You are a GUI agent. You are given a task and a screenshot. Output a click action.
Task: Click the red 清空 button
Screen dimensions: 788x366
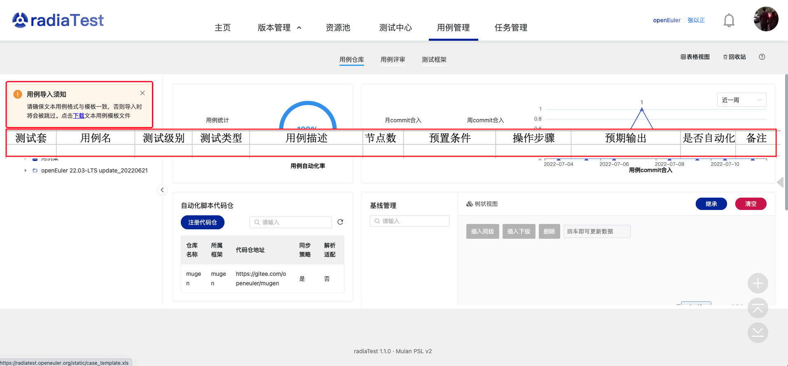pos(751,204)
